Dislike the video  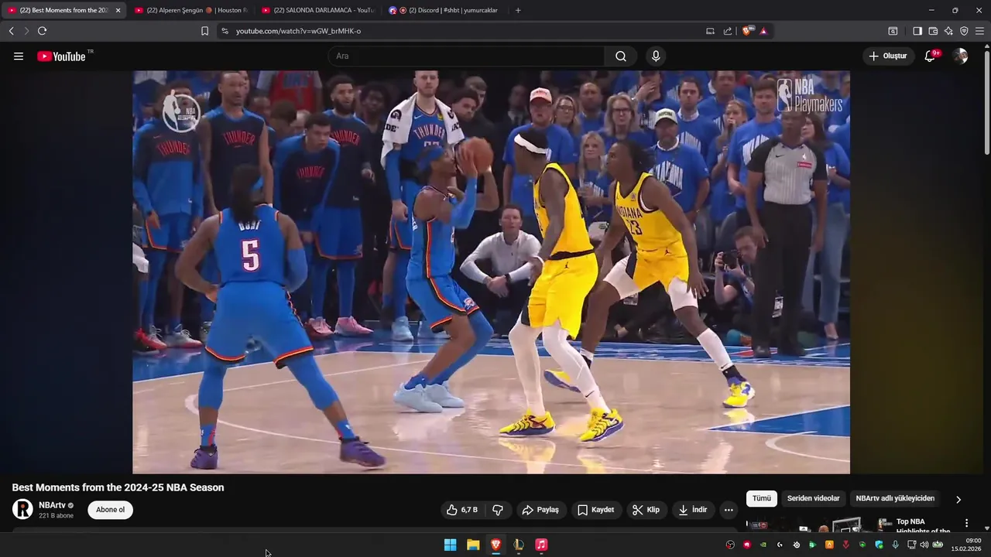[x=498, y=510]
